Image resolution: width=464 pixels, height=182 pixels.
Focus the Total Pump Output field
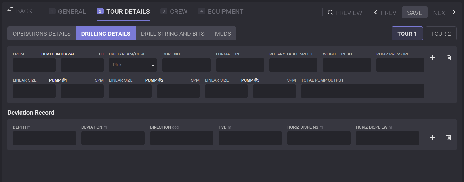pyautogui.click(x=363, y=91)
